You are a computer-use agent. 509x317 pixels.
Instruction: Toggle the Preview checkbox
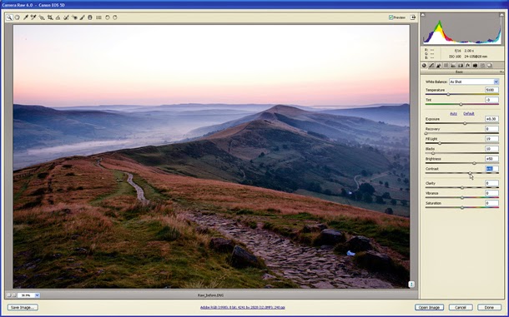pos(391,17)
